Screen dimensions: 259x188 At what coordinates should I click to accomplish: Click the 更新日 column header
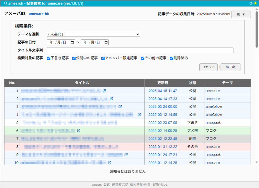click(x=163, y=83)
